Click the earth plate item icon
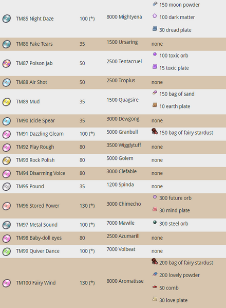Screen dimensions: 226x308 point(155,105)
